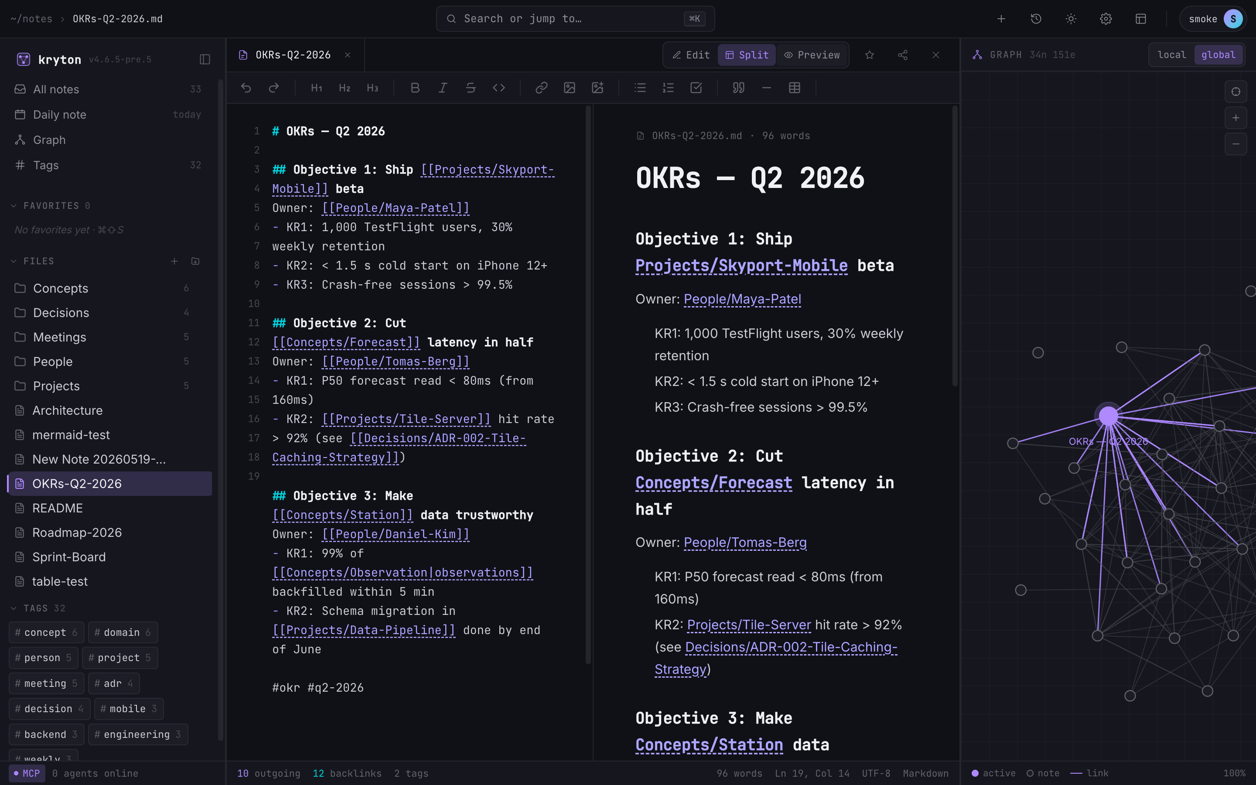Add a new folder in the FILES section

(195, 261)
